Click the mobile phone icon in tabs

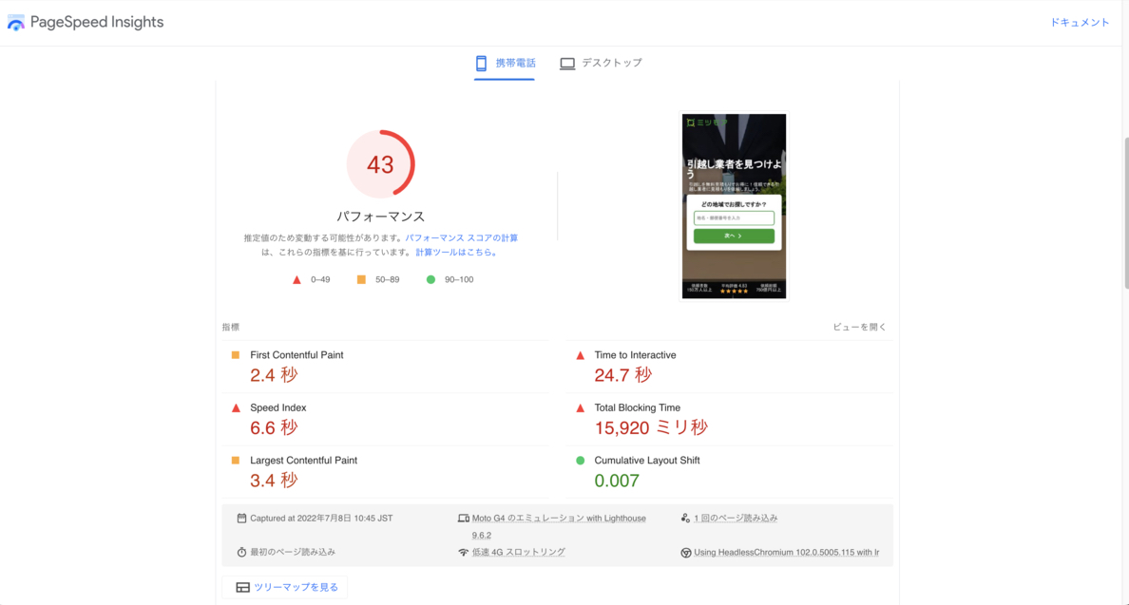(481, 64)
